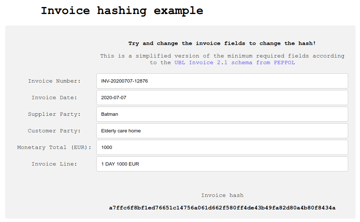Click the 'Invoice hash' caption
The width and height of the screenshot is (360, 222).
222,195
